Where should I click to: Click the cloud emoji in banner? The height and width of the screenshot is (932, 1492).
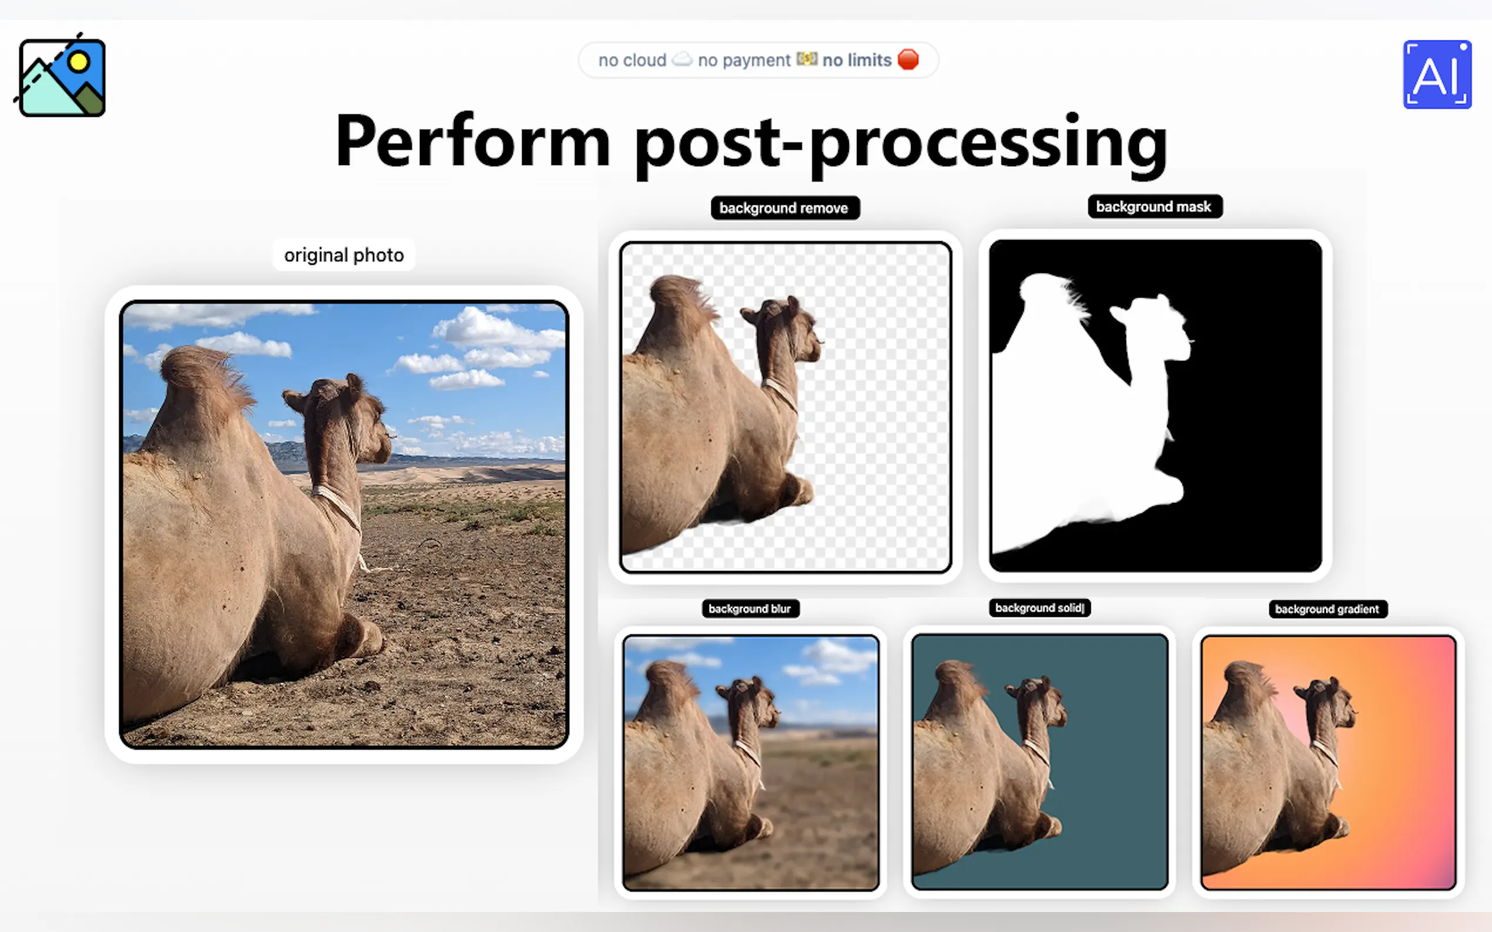(x=681, y=60)
